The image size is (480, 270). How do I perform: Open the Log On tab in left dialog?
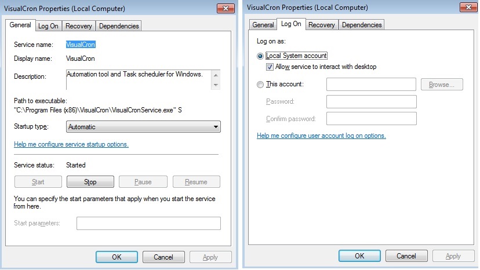(x=48, y=26)
